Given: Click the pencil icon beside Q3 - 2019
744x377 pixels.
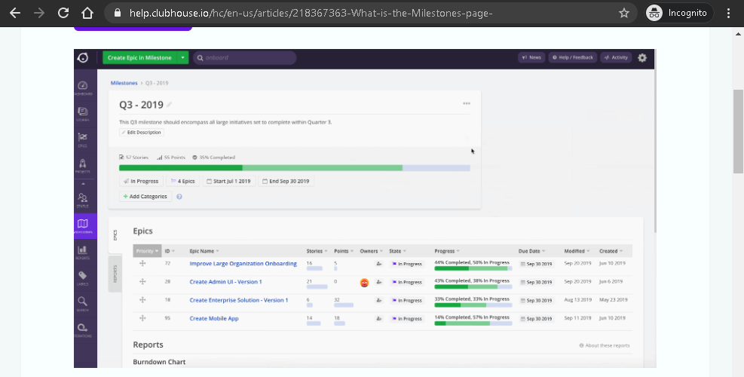Looking at the screenshot, I should coord(170,105).
